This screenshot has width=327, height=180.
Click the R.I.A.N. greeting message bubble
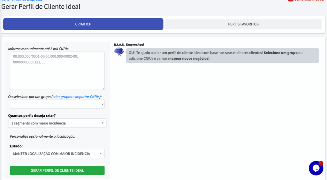point(222,55)
